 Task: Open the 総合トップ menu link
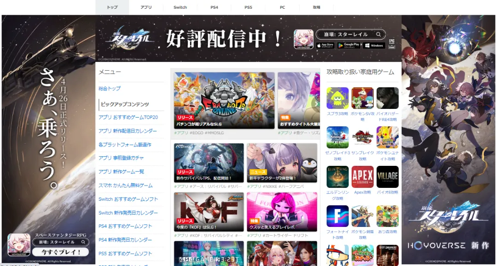(x=110, y=89)
